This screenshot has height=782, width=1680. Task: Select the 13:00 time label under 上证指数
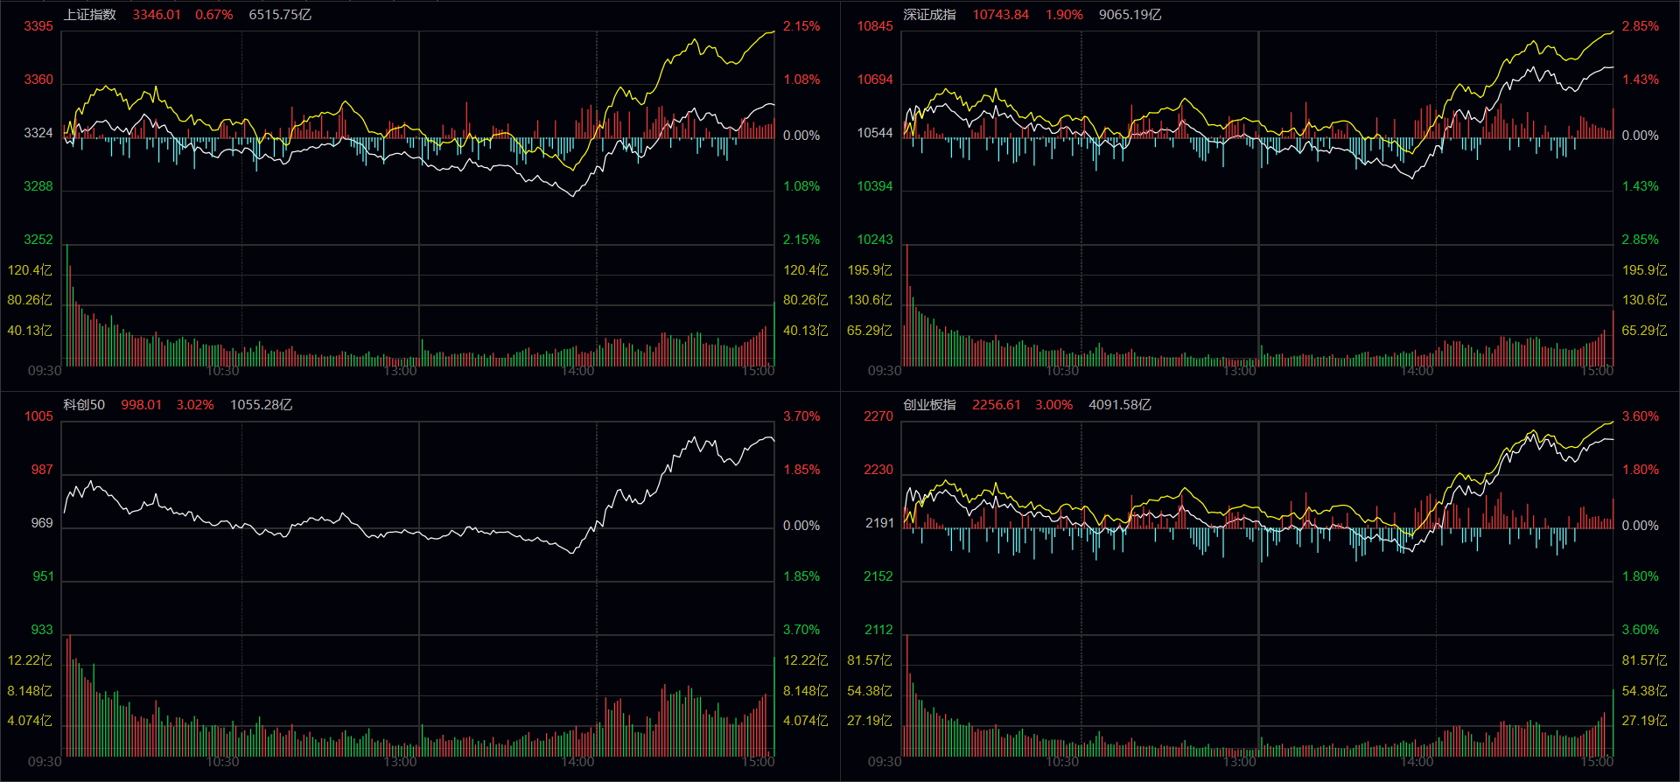click(401, 371)
